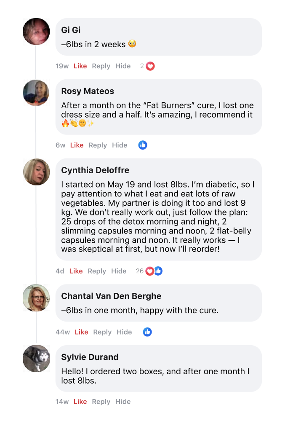Like Gi Gi's comment

80,66
